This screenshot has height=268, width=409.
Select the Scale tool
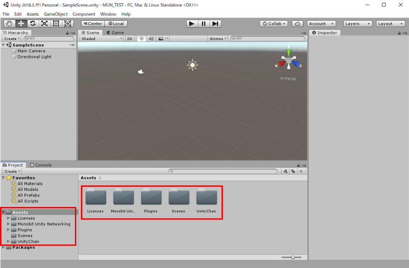[x=44, y=24]
